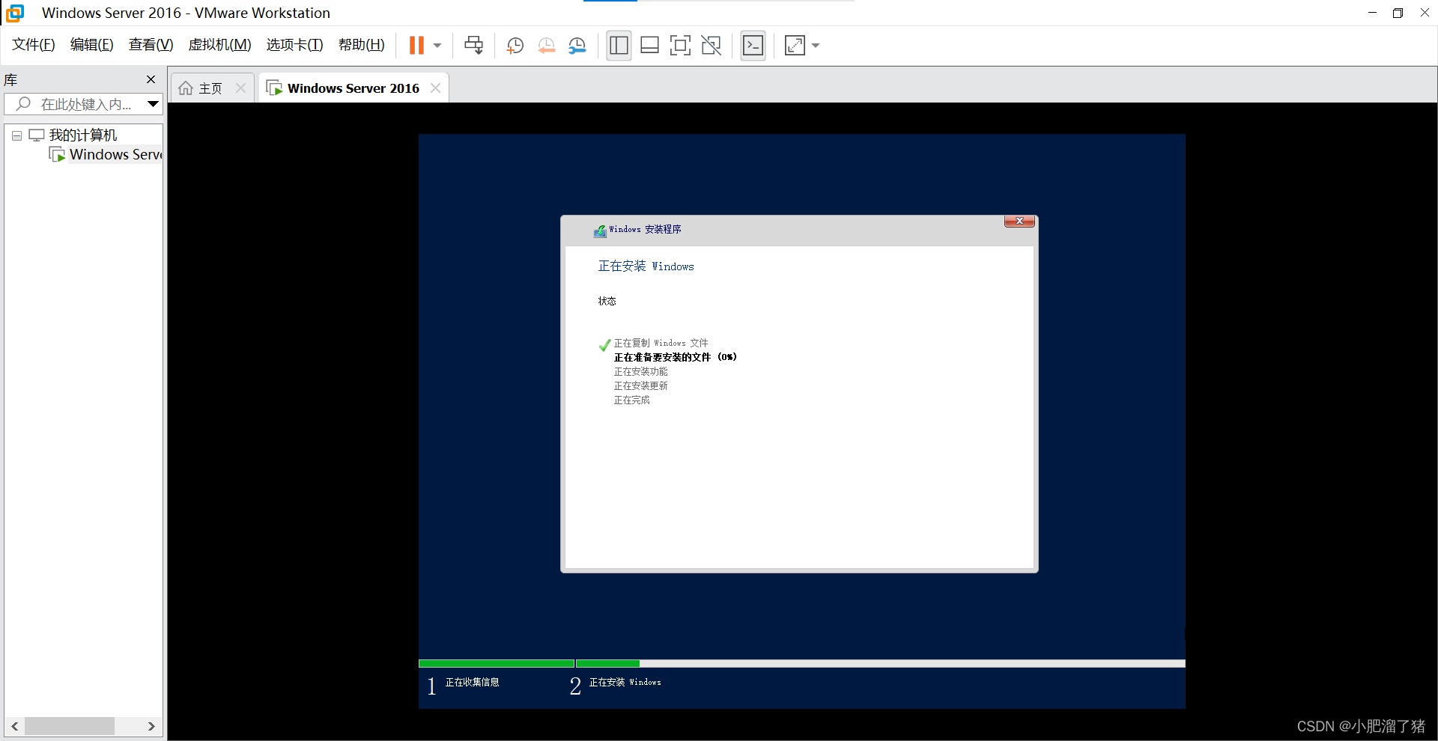This screenshot has height=741, width=1438.
Task: Click the 正在安装 Windows step 2 label
Action: (x=625, y=682)
